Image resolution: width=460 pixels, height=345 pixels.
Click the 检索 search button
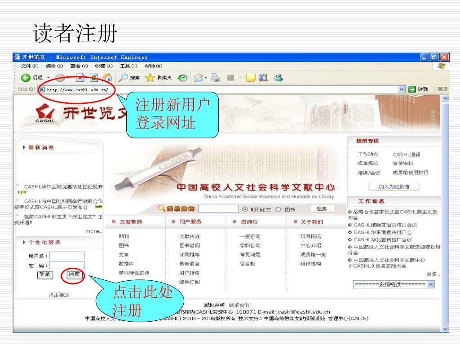pyautogui.click(x=322, y=208)
